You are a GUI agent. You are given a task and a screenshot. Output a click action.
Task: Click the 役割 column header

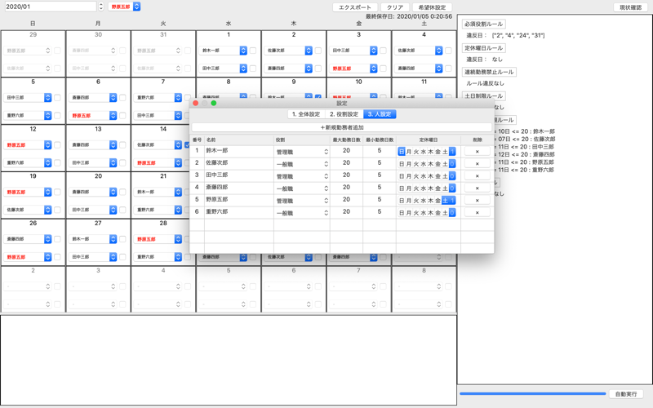(x=301, y=140)
